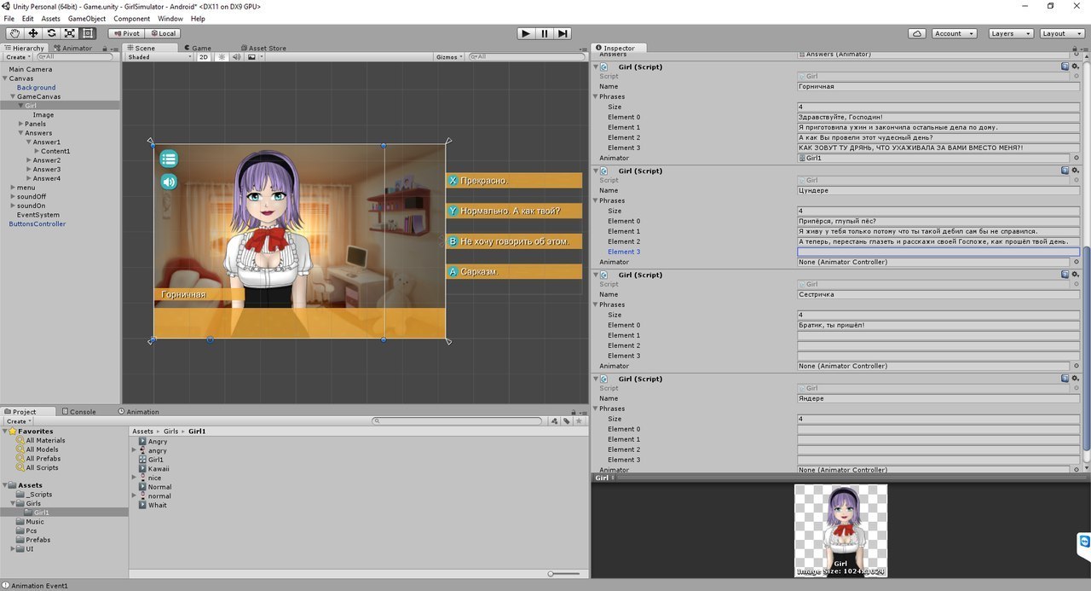The height and width of the screenshot is (591, 1091).
Task: Switch to the Asset Store tab
Action: pos(263,48)
